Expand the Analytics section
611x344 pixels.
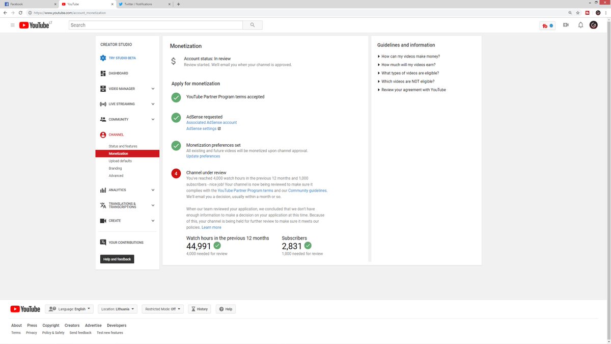[x=153, y=190]
